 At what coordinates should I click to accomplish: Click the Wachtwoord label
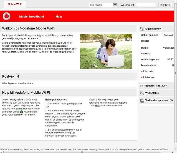pyautogui.click(x=127, y=5)
